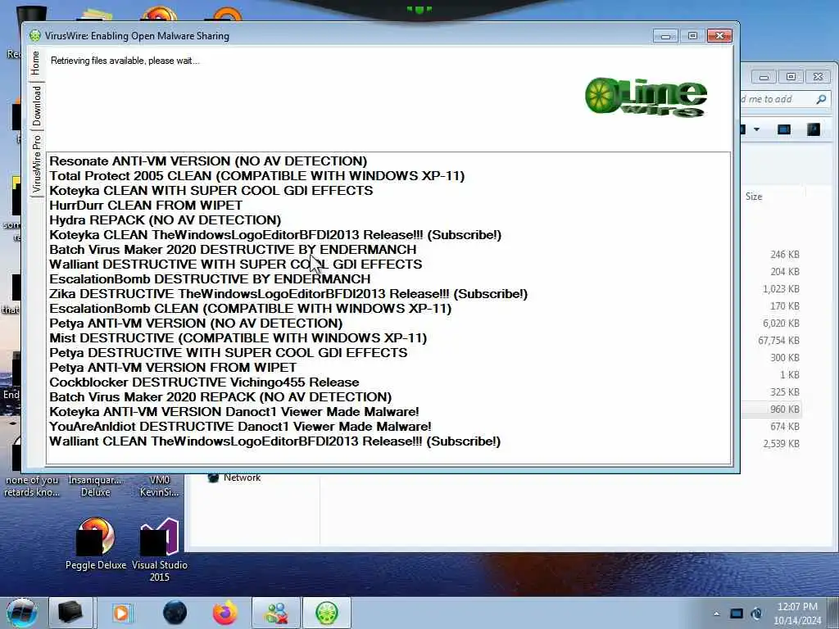Image resolution: width=839 pixels, height=629 pixels.
Task: Open the Windows Start button
Action: point(22,613)
